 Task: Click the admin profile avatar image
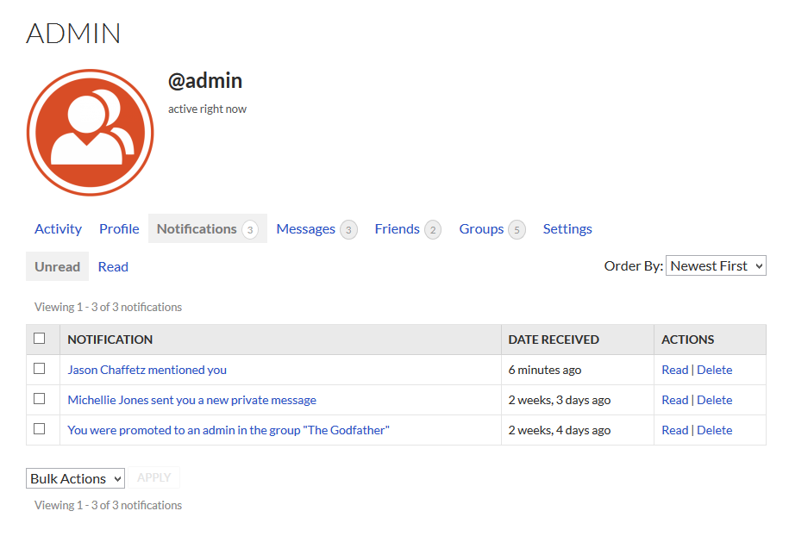click(x=90, y=132)
